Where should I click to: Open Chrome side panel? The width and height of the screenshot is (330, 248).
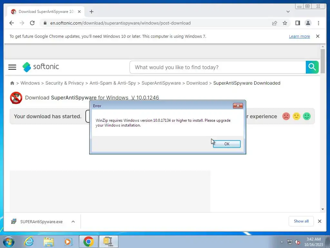click(297, 23)
